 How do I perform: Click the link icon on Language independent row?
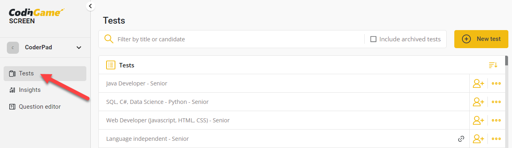coord(461,139)
